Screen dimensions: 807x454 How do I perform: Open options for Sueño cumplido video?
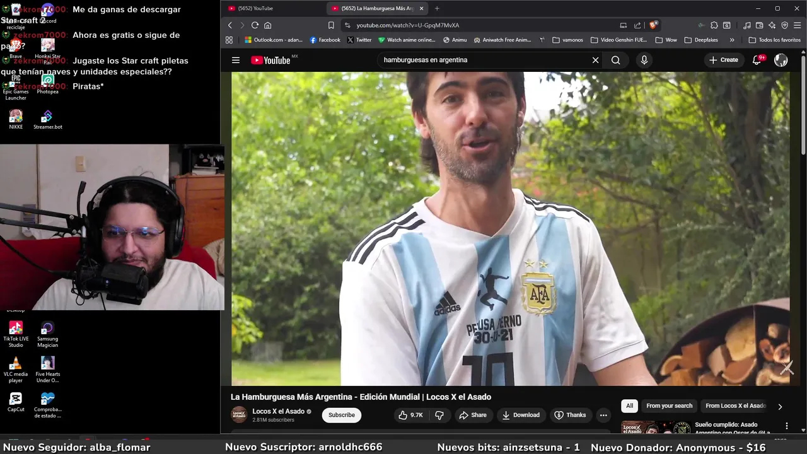coord(786,426)
